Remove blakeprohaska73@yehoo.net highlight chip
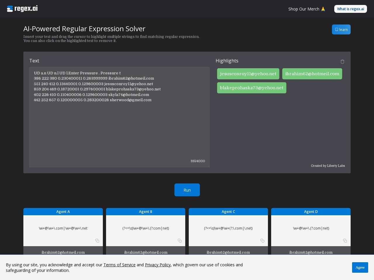Screen dimensions: 374x280 click(x=252, y=88)
